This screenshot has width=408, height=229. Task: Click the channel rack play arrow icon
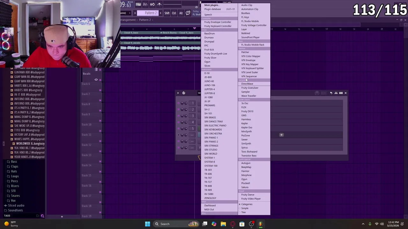(178, 93)
